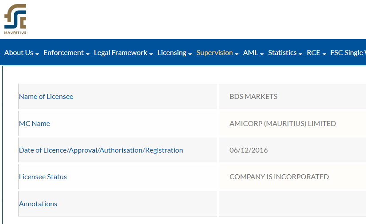The width and height of the screenshot is (366, 224).
Task: Expand the Legal Framework dropdown caret
Action: click(151, 54)
